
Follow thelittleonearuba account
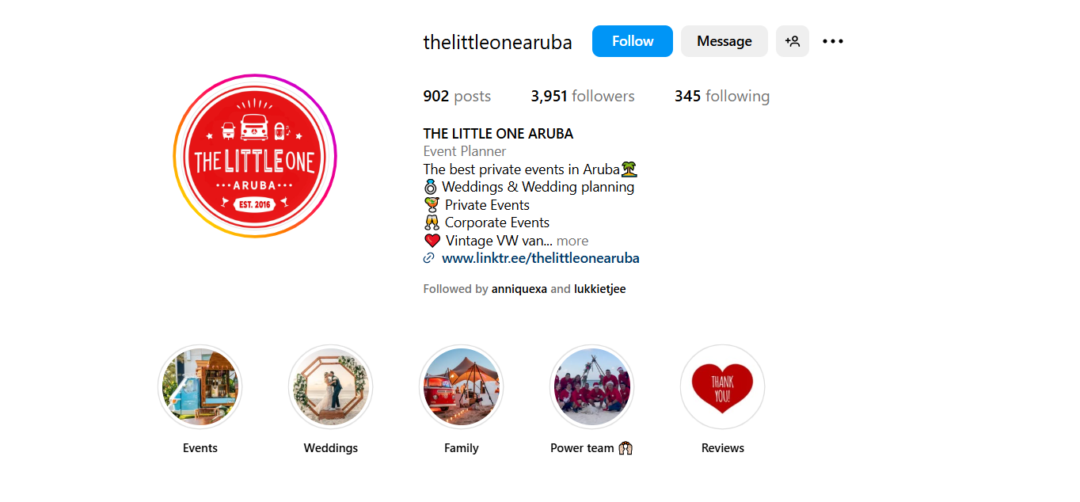tap(633, 41)
